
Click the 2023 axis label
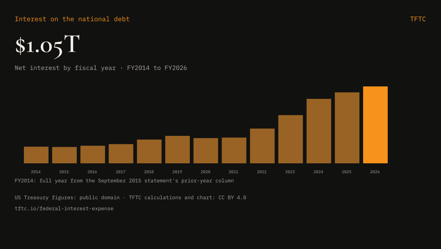point(291,172)
